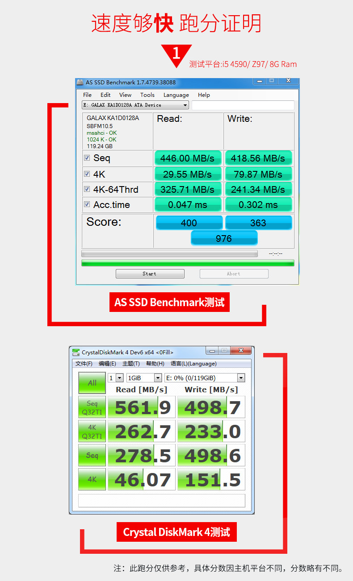Run the plain 4K test button
The image size is (353, 581).
coord(92,480)
